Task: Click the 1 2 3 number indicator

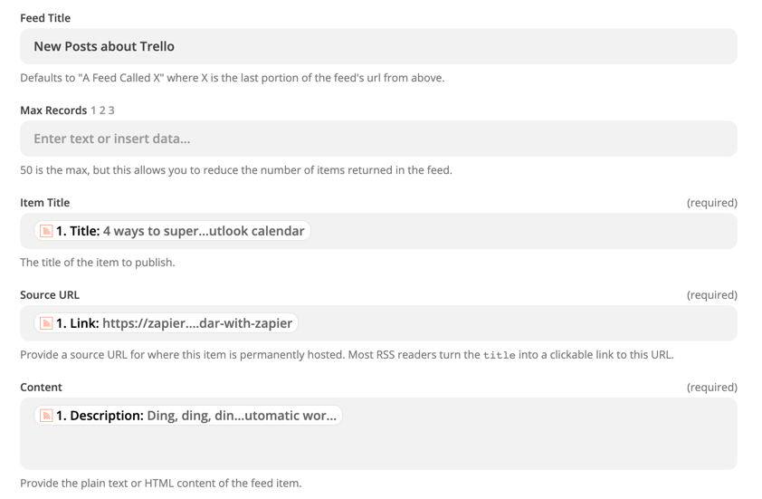Action: click(x=102, y=110)
